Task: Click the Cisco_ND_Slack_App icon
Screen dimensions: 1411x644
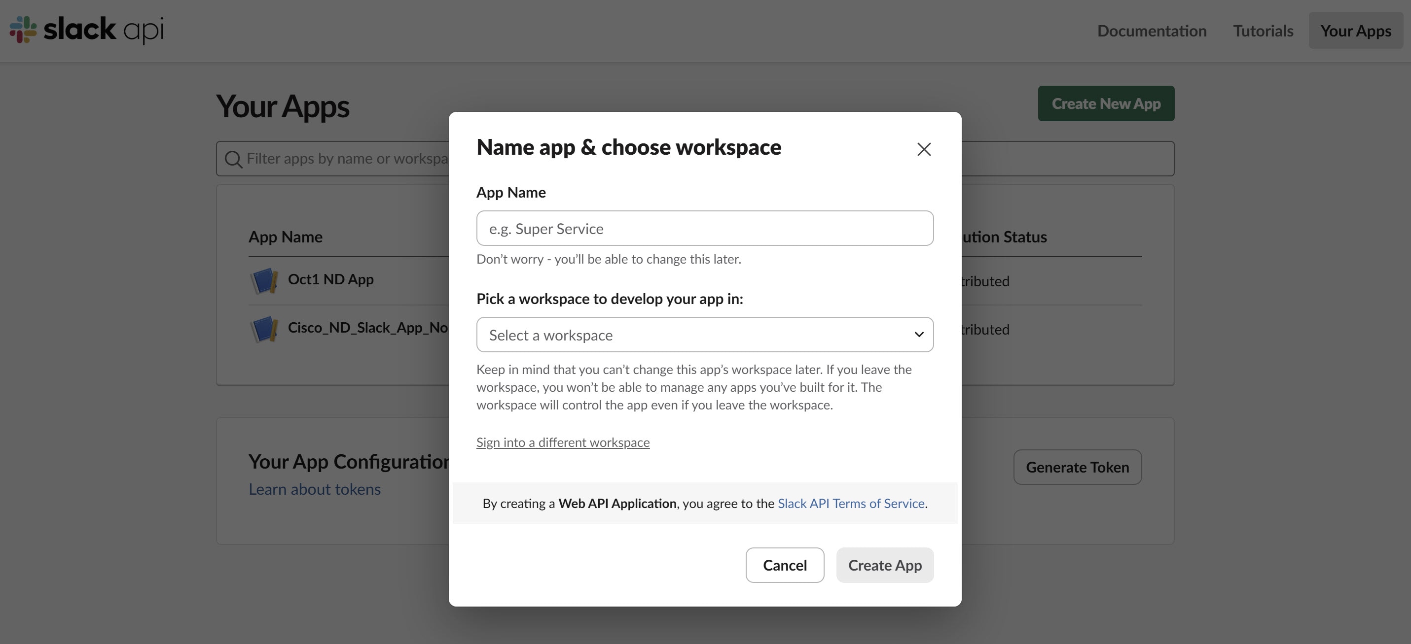Action: point(264,329)
